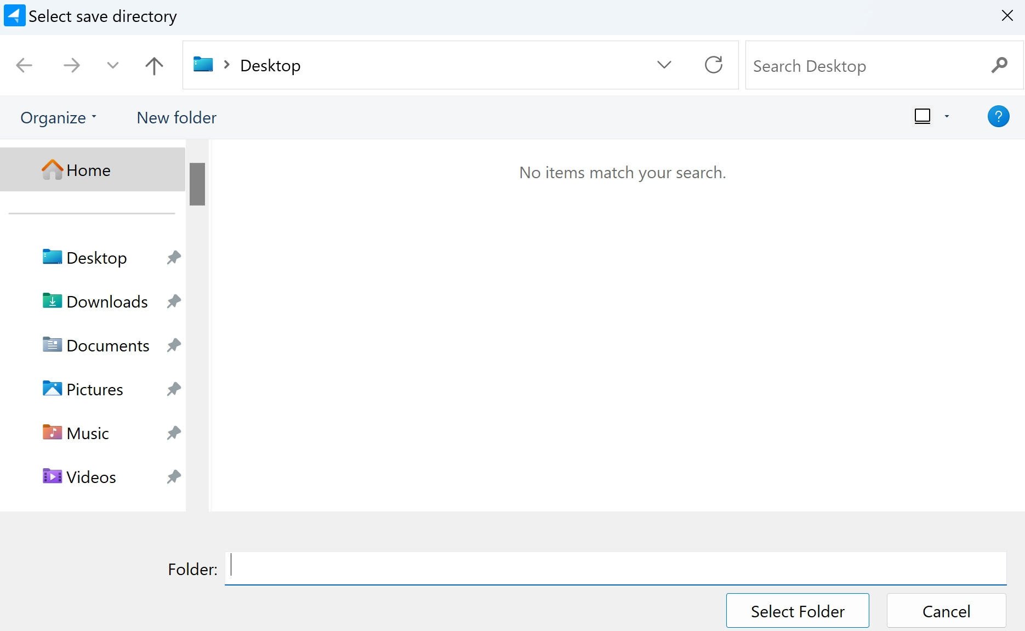Screen dimensions: 1025x631
Task: Go up one folder level
Action: click(154, 66)
